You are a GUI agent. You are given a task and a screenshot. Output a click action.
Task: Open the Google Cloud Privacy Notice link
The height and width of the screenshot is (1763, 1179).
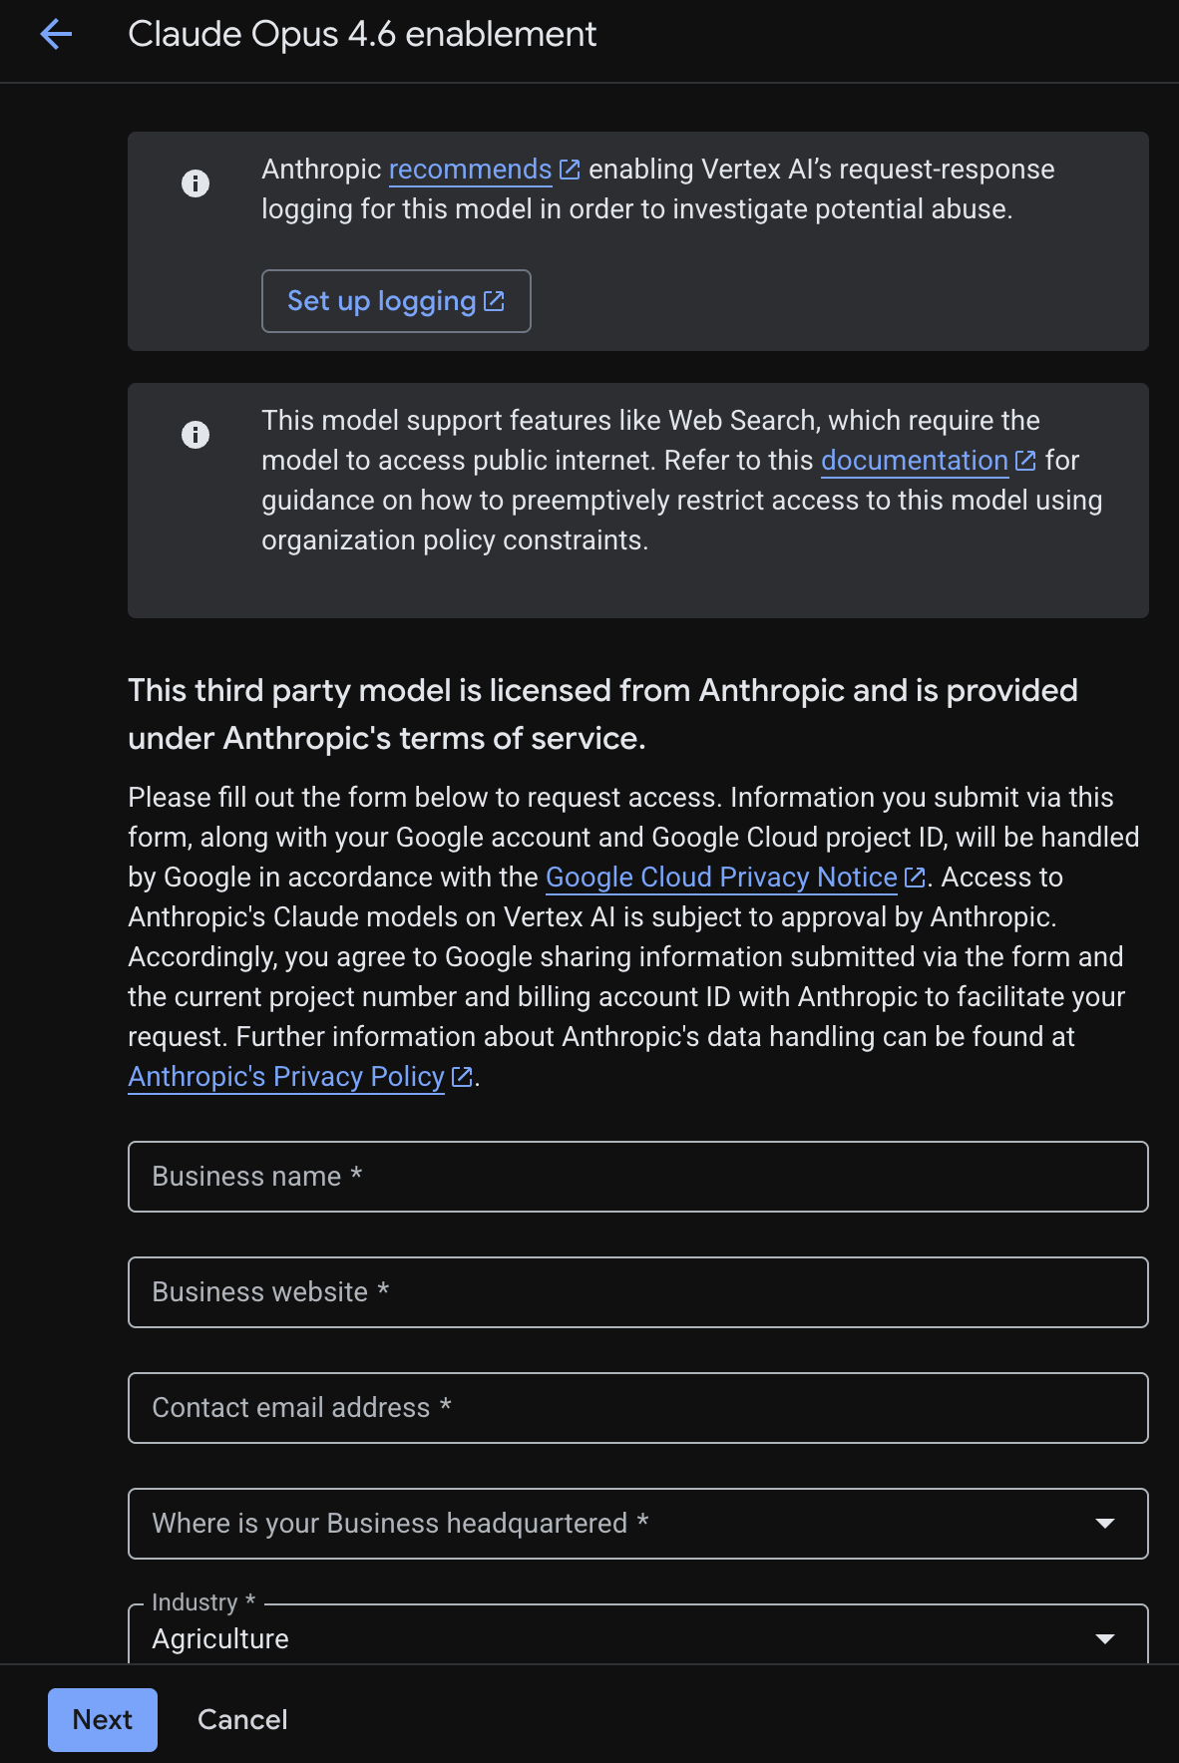point(721,878)
